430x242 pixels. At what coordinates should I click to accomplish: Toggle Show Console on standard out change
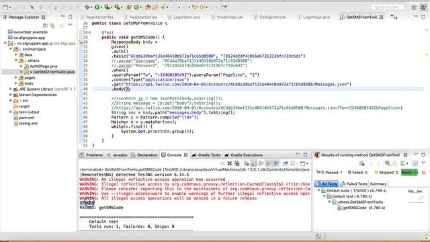pos(269,163)
